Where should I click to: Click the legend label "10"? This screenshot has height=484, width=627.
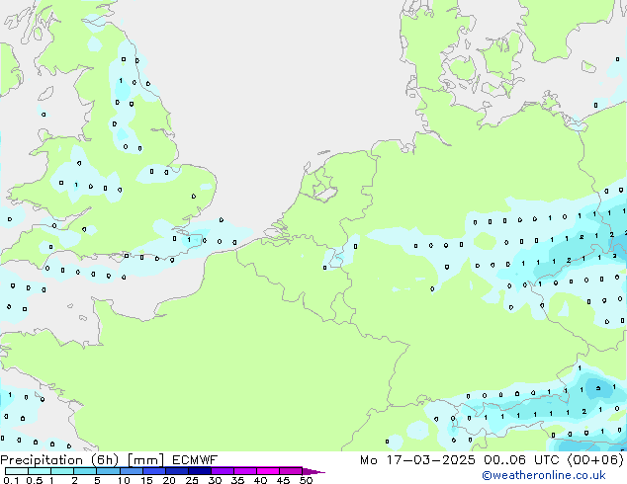pyautogui.click(x=124, y=480)
